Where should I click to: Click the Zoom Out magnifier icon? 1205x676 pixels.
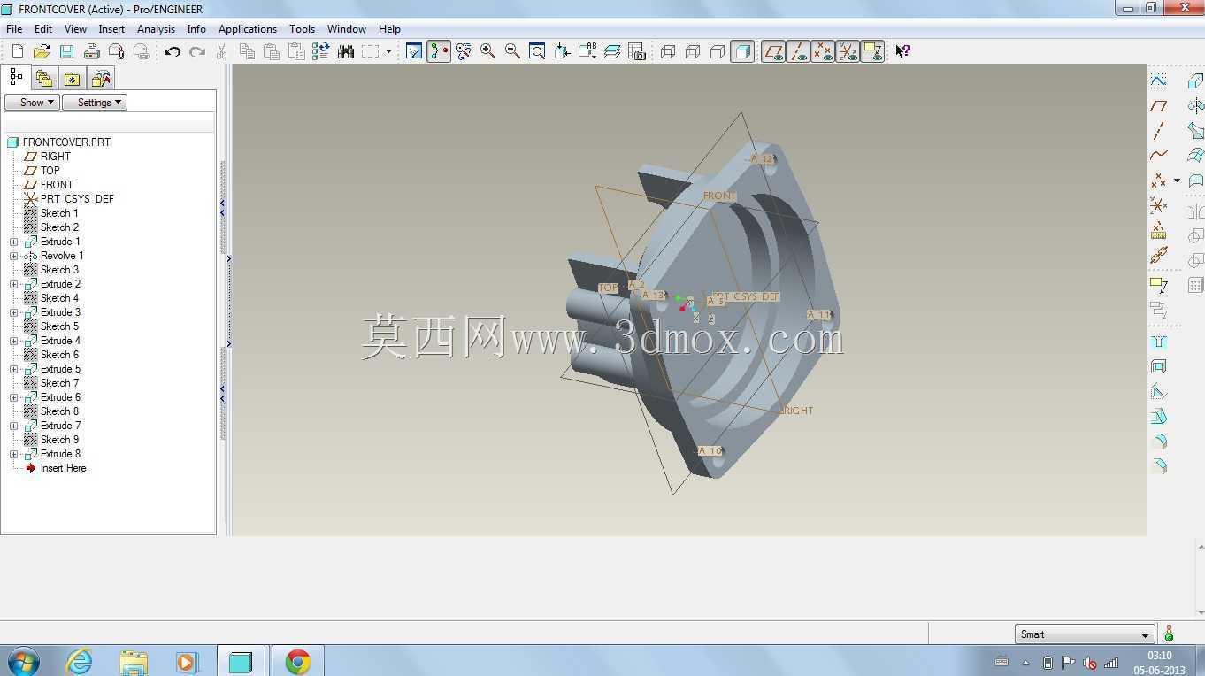512,51
